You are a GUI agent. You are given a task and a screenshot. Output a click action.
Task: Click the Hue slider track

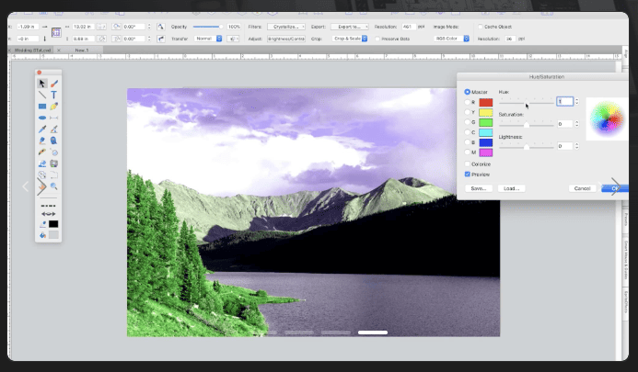(x=527, y=103)
